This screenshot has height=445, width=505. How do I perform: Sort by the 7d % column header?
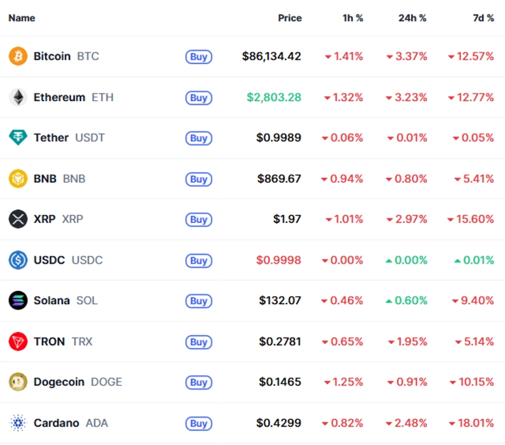click(x=483, y=18)
